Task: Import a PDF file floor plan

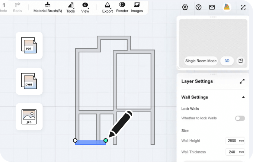Action: [29, 45]
